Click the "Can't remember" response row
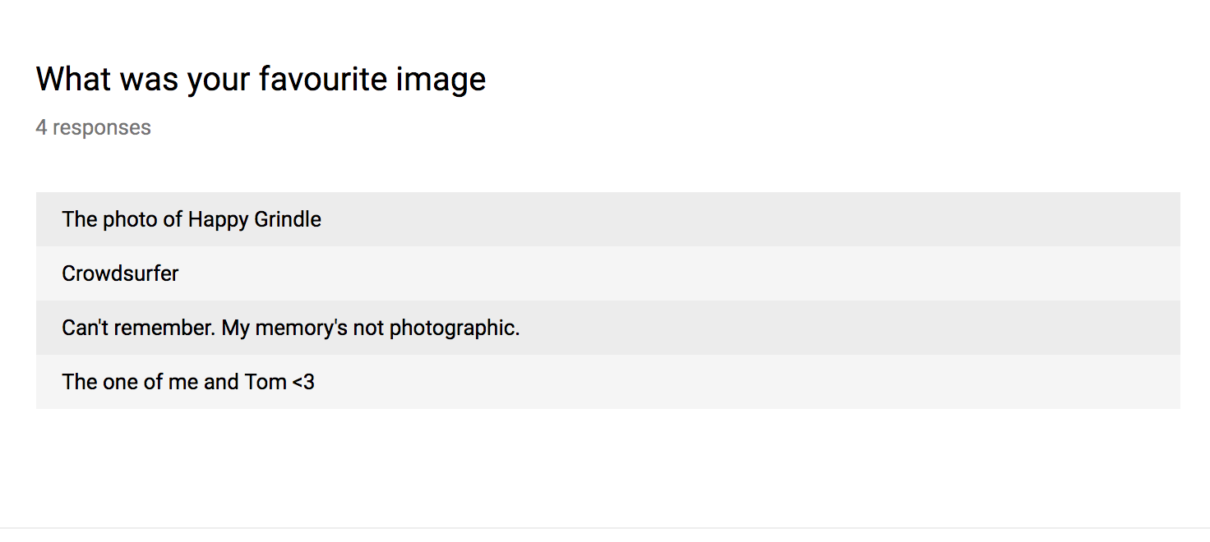The width and height of the screenshot is (1210, 542). pos(608,328)
